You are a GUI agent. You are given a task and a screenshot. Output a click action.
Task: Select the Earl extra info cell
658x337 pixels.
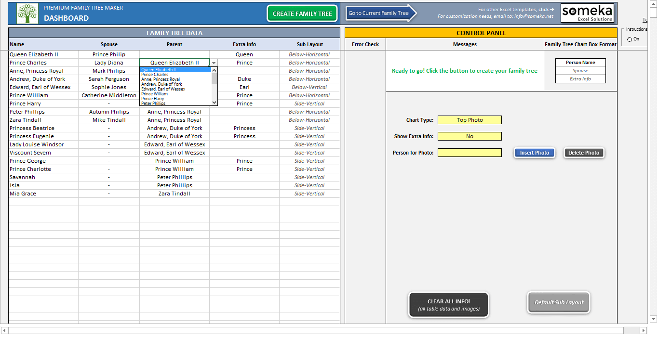(244, 87)
